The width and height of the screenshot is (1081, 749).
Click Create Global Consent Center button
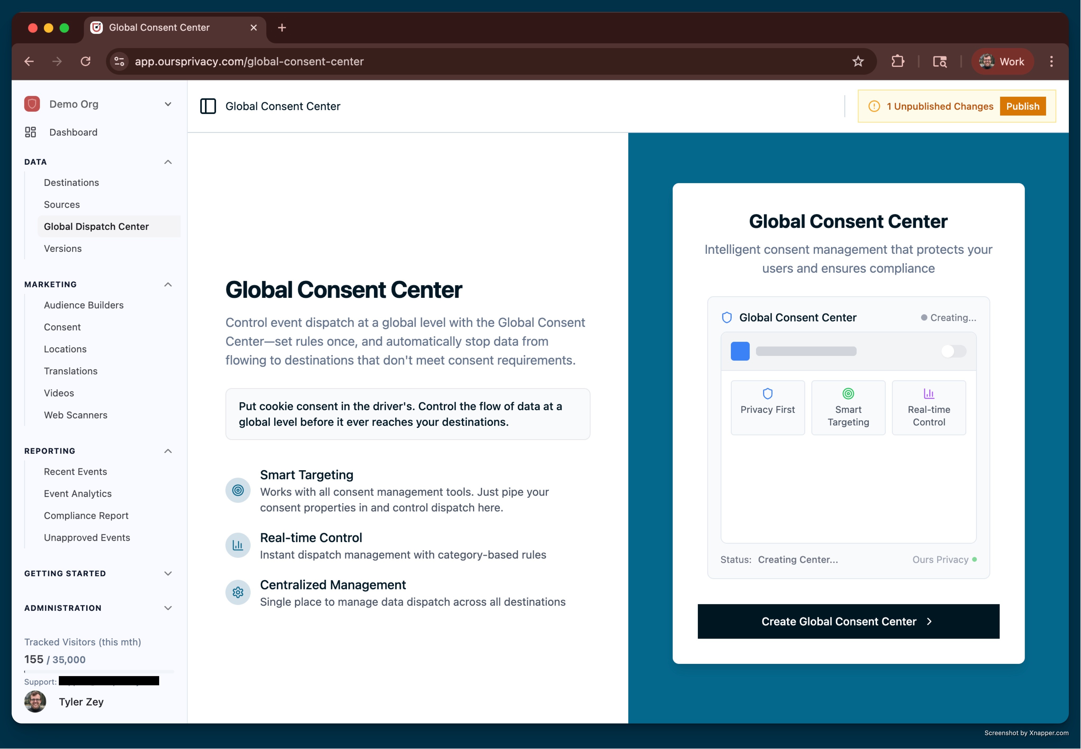(848, 621)
